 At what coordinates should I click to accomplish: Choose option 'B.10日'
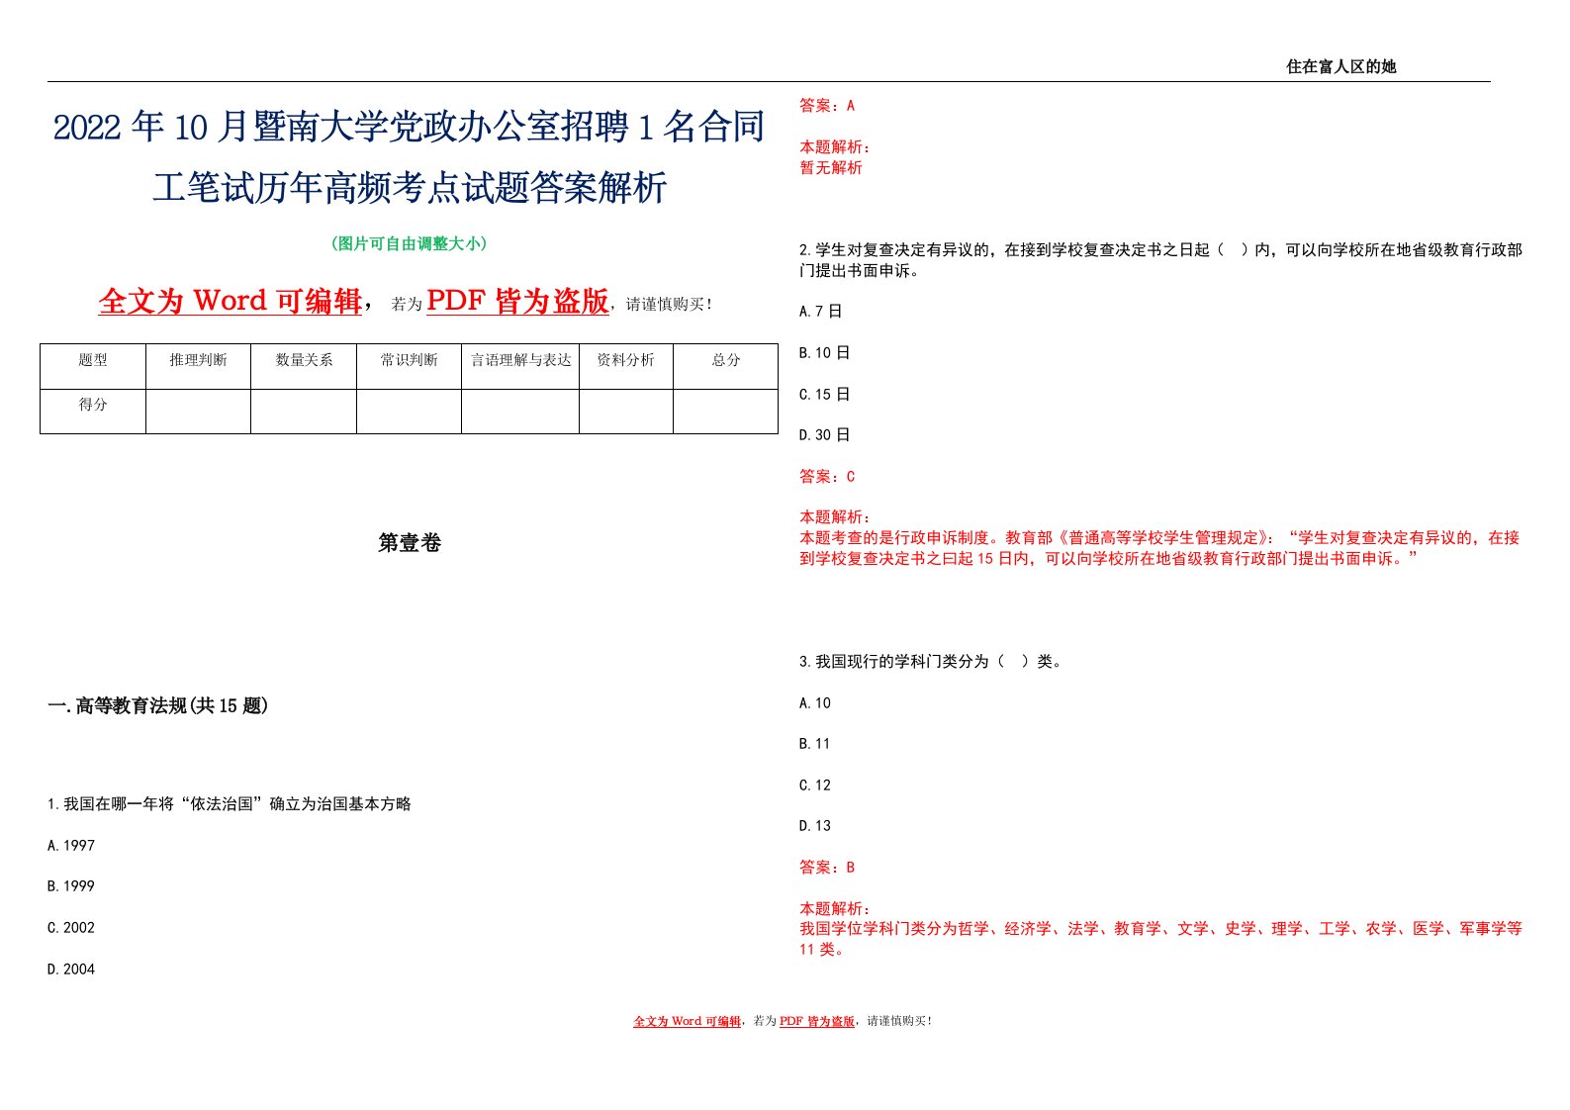(x=825, y=353)
